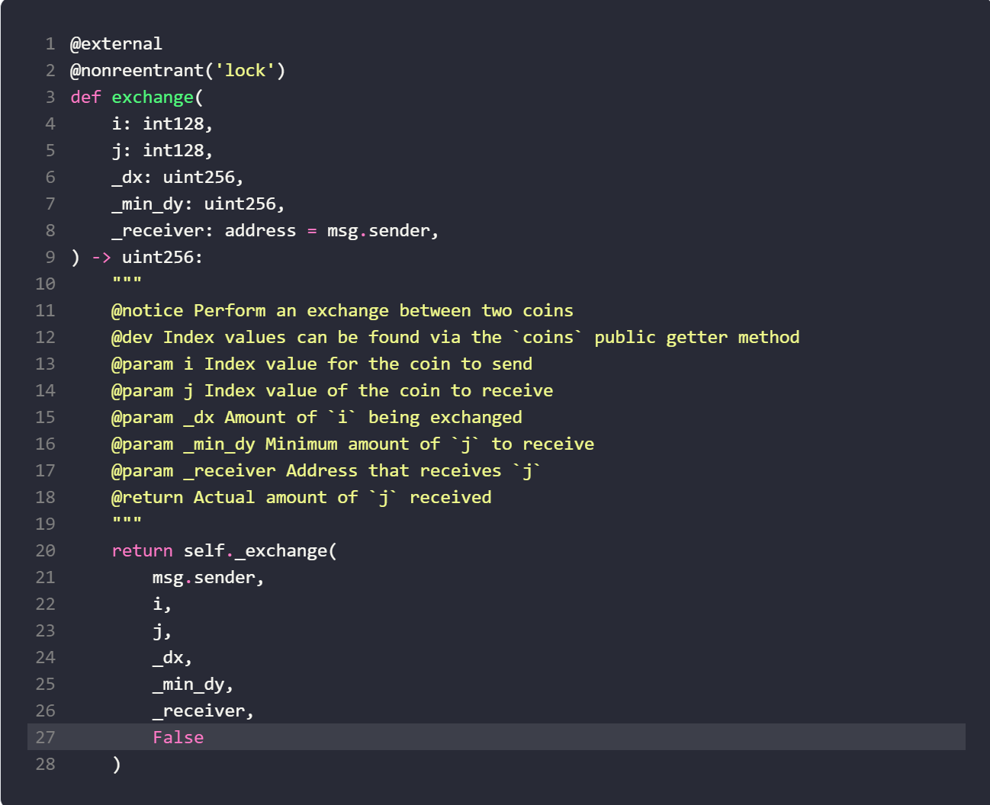Click '_receiver: address = msg.sender,' line
Viewport: 990px width, 805px height.
point(275,230)
